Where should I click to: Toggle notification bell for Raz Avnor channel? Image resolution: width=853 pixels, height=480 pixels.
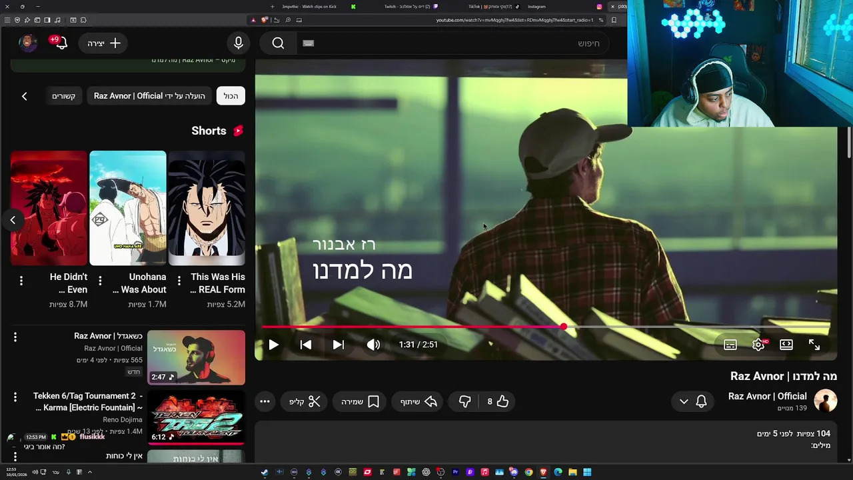coord(701,401)
